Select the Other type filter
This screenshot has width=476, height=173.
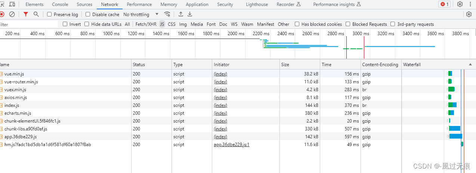pos(284,24)
